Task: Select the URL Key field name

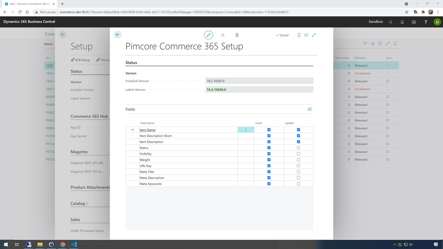Action: [x=145, y=166]
